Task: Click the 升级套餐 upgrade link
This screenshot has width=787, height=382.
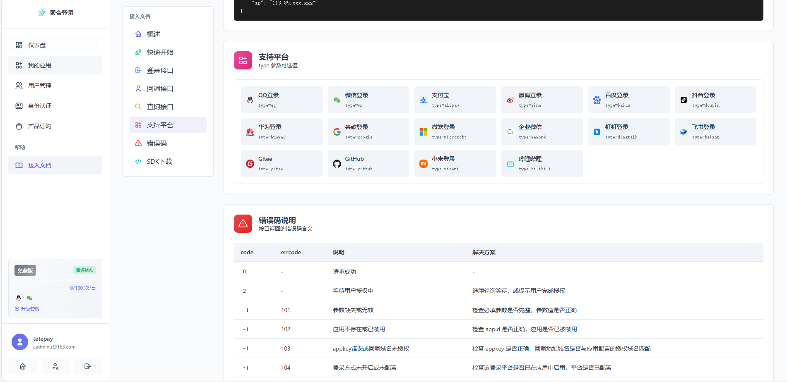Action: coord(27,308)
